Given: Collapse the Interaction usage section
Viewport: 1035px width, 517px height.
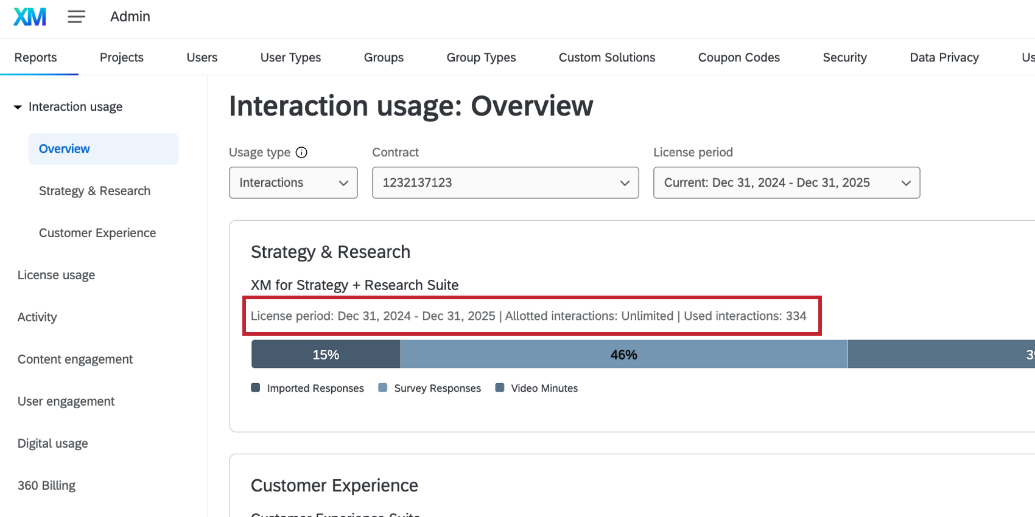Looking at the screenshot, I should pos(18,107).
